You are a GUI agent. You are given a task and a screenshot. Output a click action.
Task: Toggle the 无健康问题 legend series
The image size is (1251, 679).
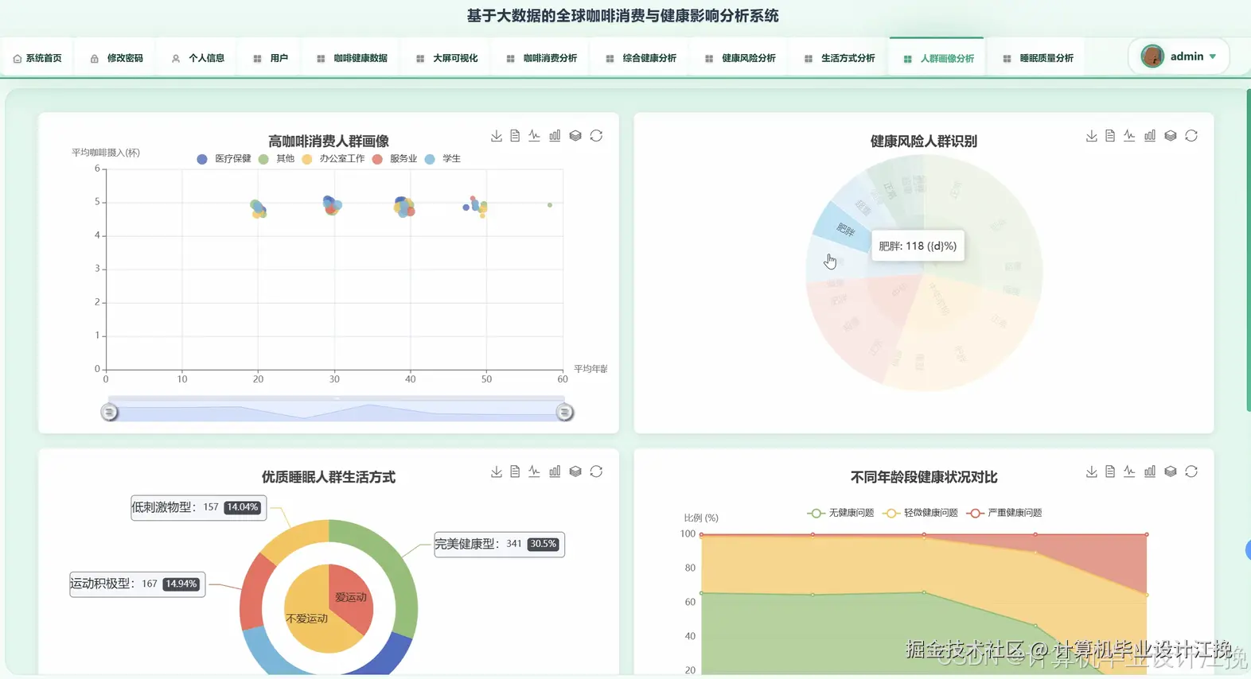(840, 513)
